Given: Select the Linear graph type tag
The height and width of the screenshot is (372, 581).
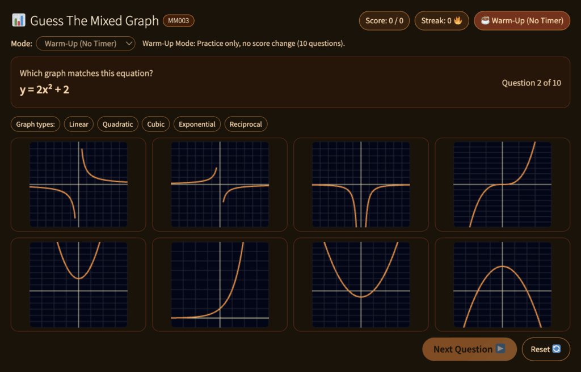Looking at the screenshot, I should [x=79, y=124].
